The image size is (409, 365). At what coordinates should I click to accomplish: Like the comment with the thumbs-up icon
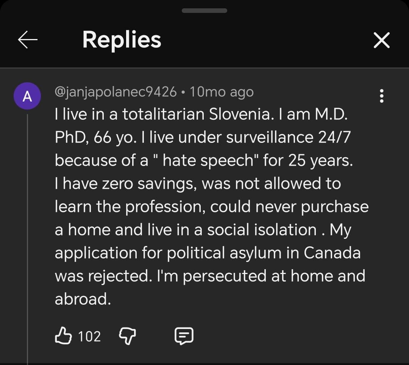click(64, 336)
